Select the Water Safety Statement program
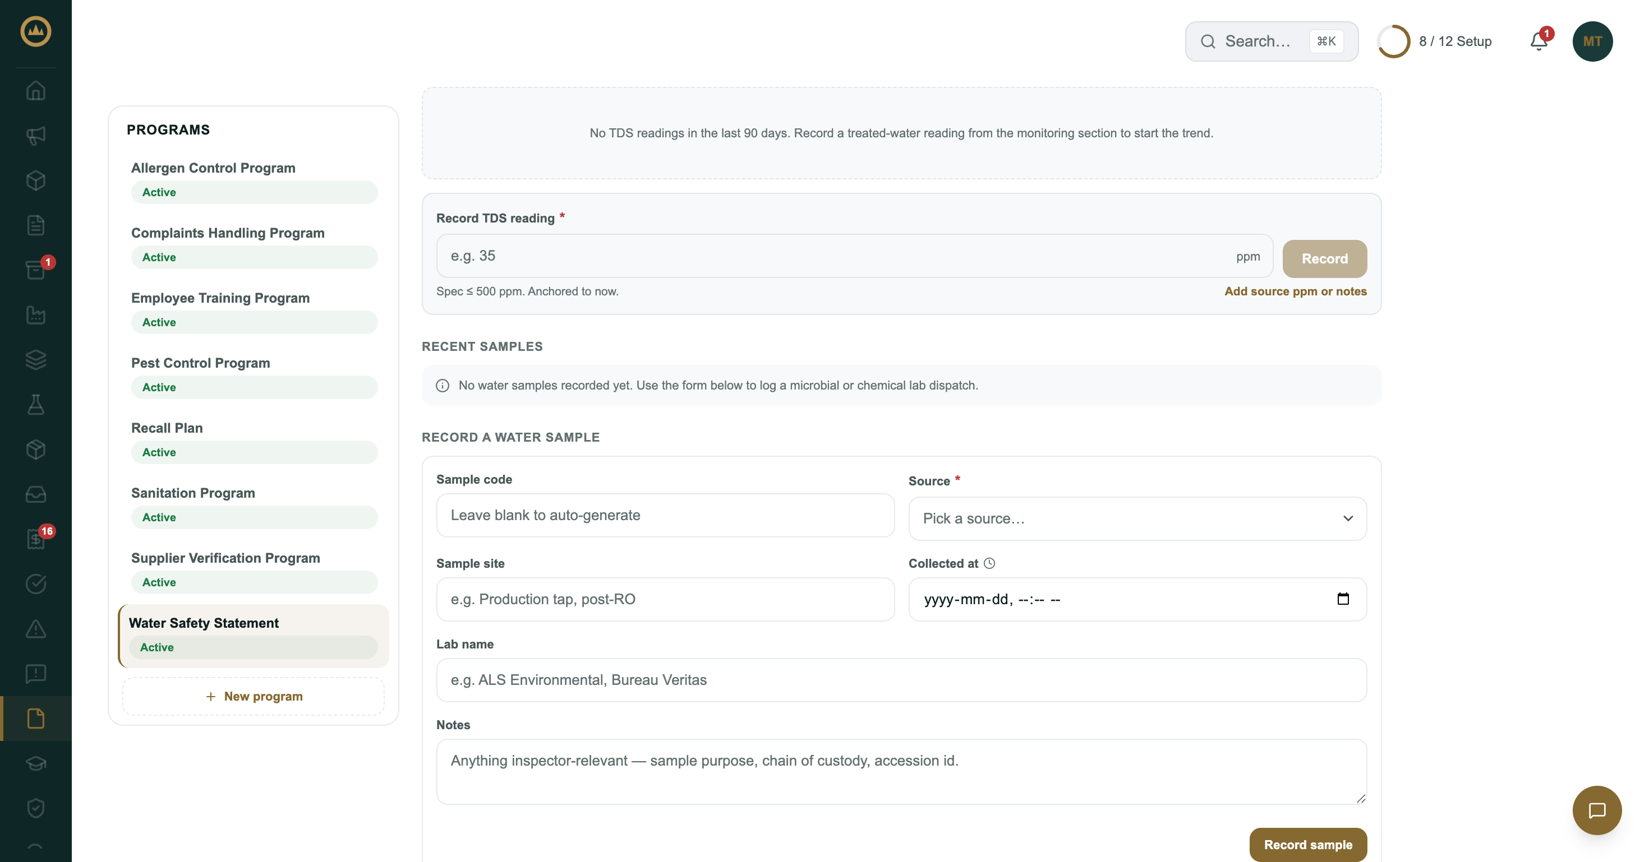The height and width of the screenshot is (862, 1649). (254, 636)
